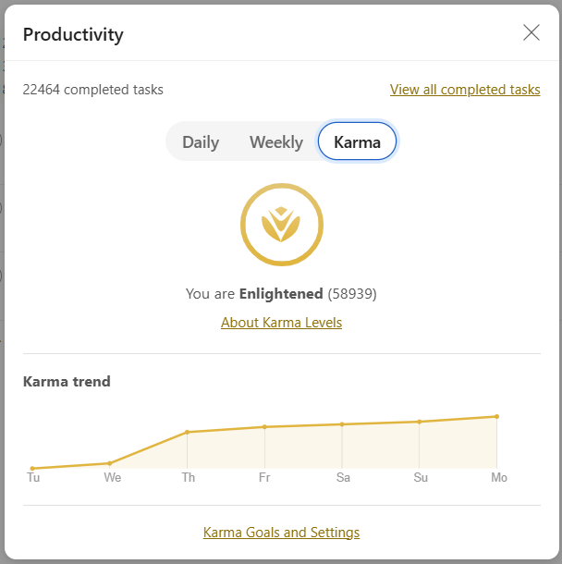Select the Wednesday point on the Karma trend
Screen dimensions: 562x564
coord(110,463)
